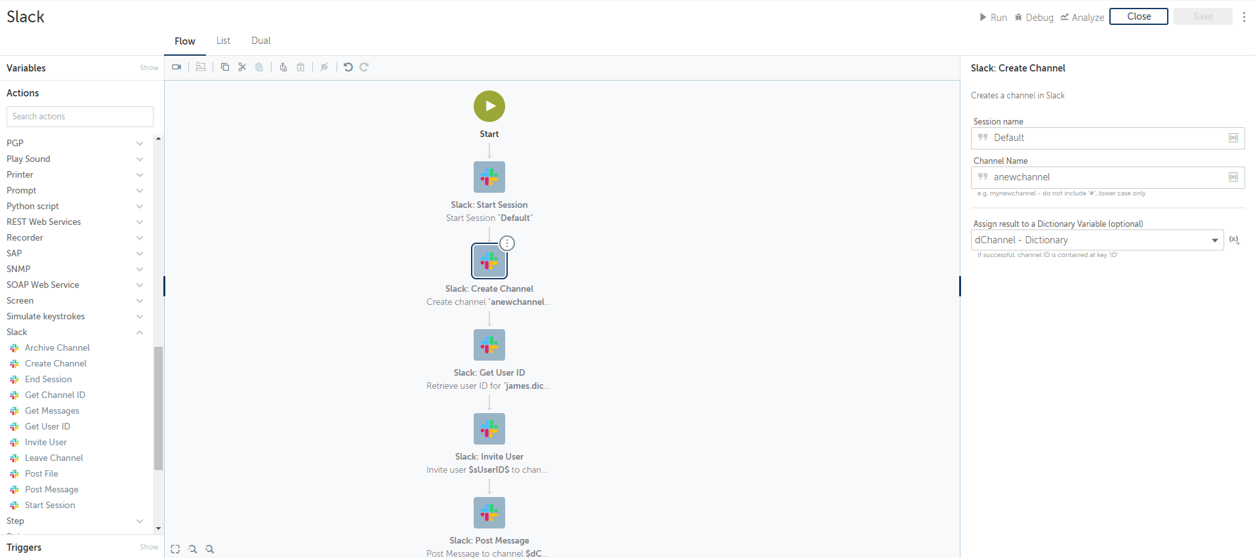Viewport: 1255px width, 558px height.
Task: Click the Session name field containing Default
Action: coord(1107,138)
